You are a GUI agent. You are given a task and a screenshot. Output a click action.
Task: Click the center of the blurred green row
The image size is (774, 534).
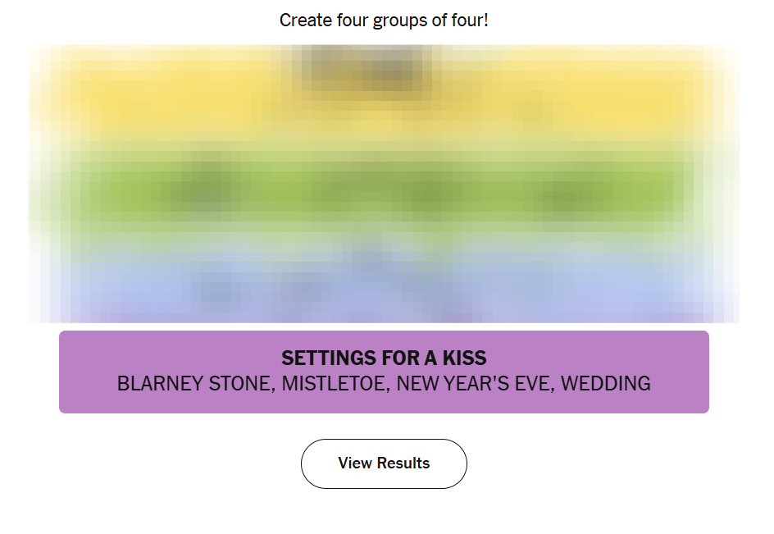384,191
